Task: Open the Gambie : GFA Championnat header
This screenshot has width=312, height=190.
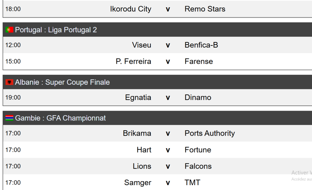Action: tap(60, 118)
